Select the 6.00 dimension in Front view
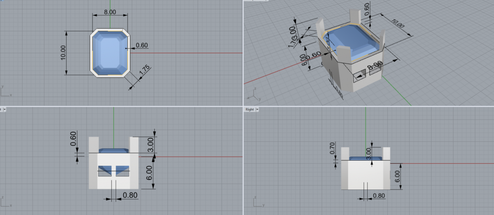 (x=150, y=172)
